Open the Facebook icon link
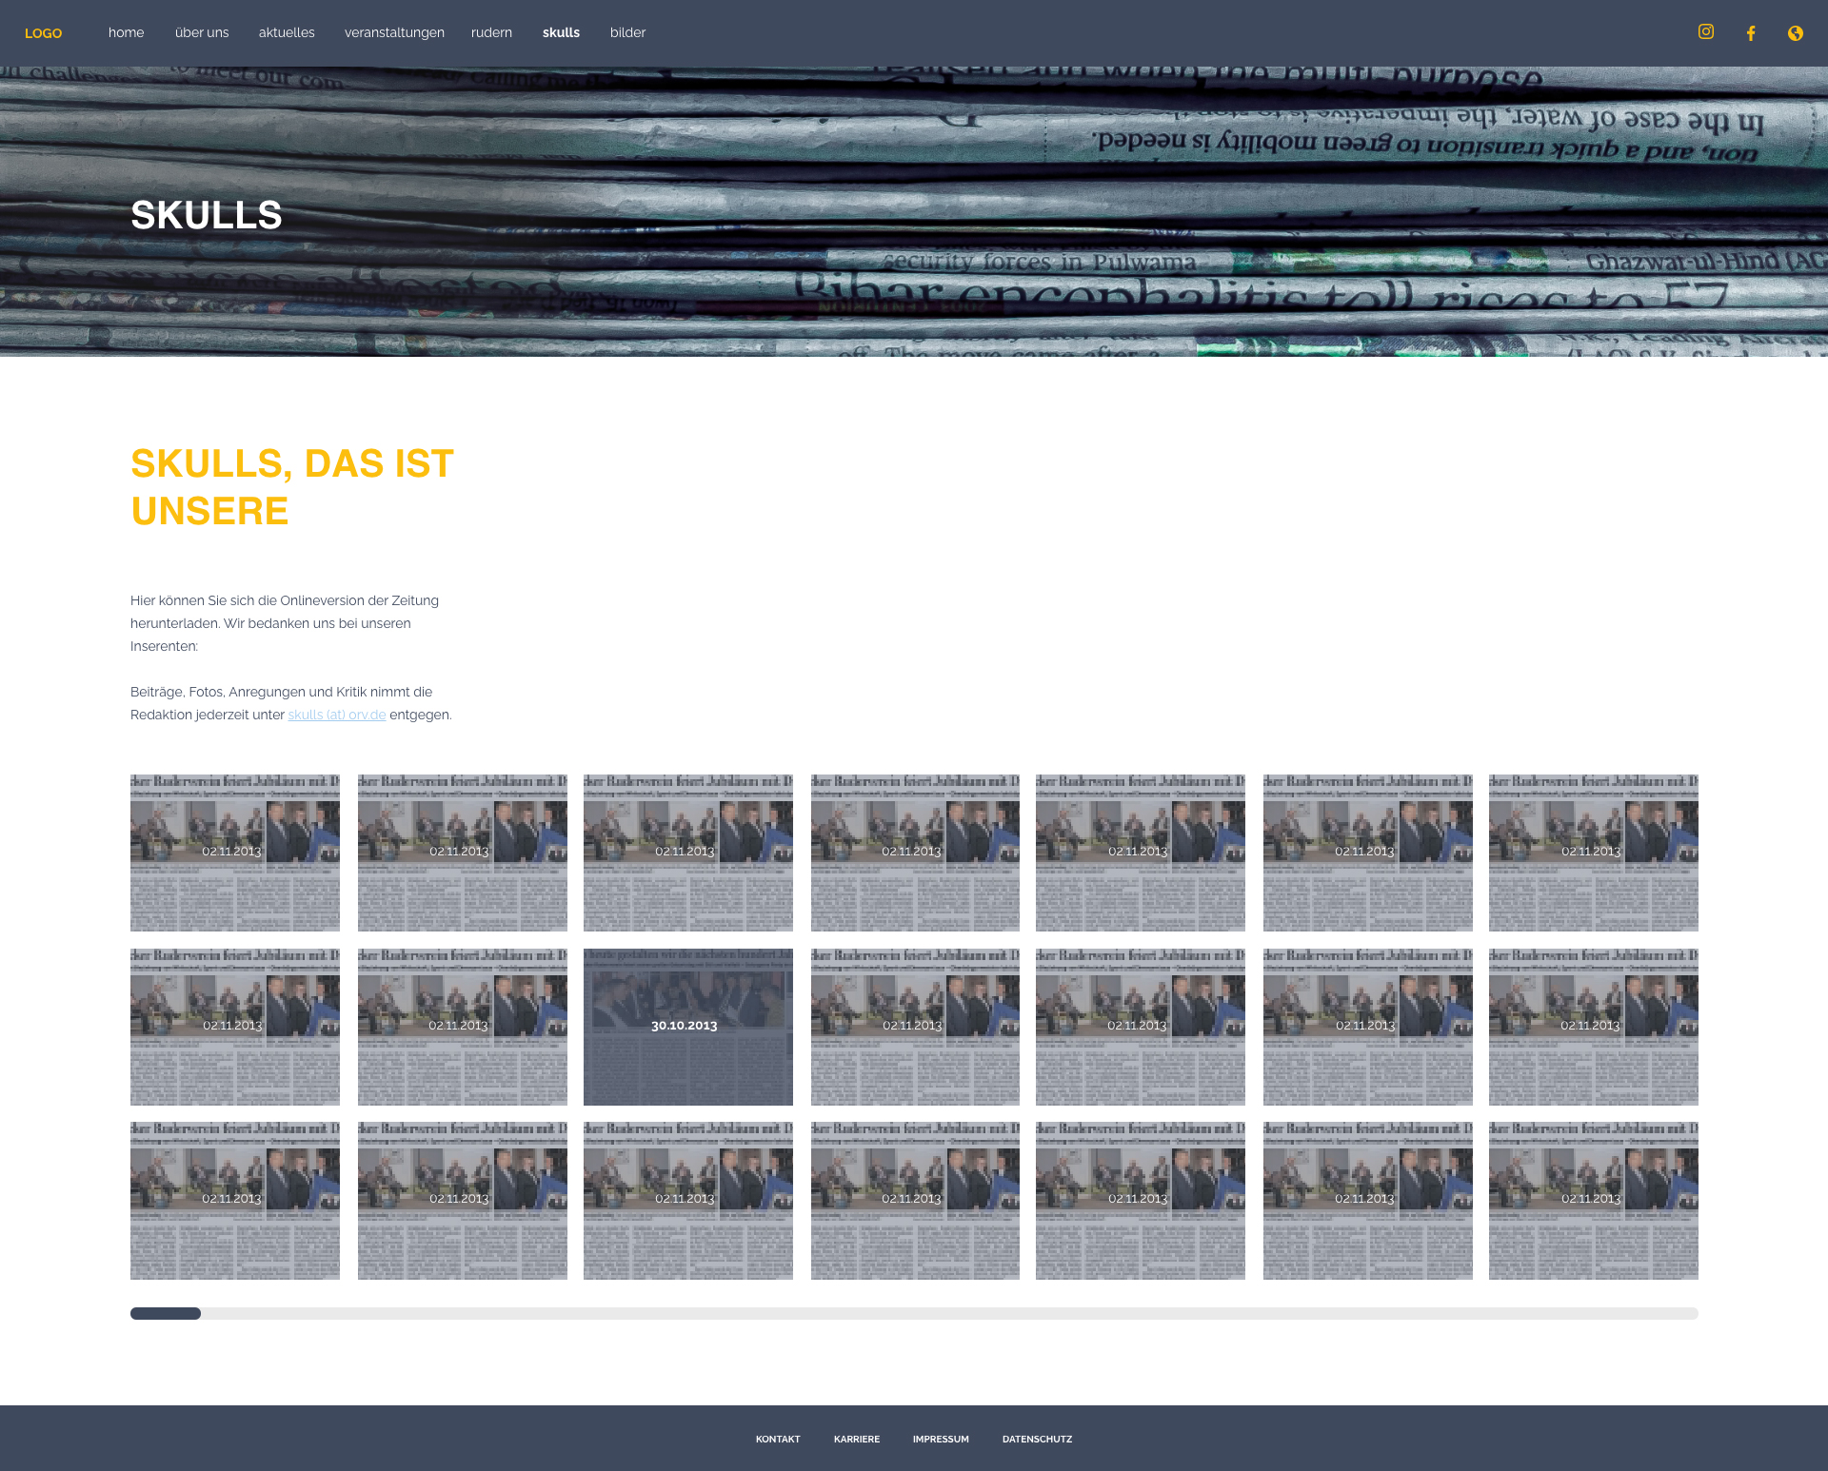 pyautogui.click(x=1750, y=33)
